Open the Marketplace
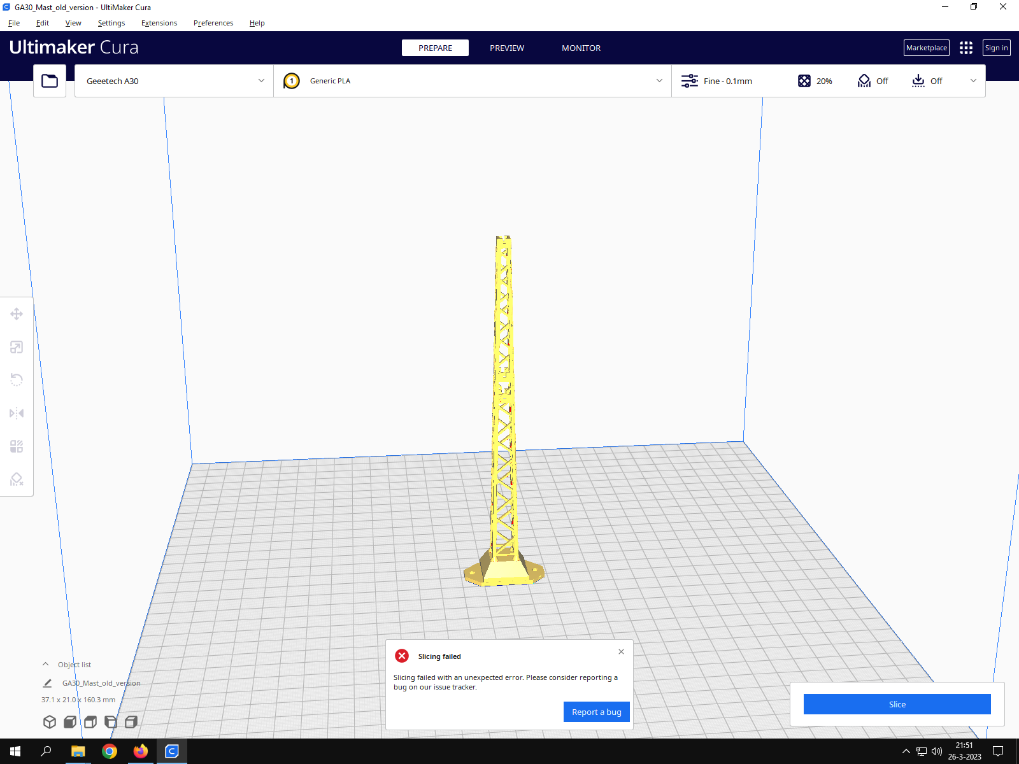 [x=927, y=48]
